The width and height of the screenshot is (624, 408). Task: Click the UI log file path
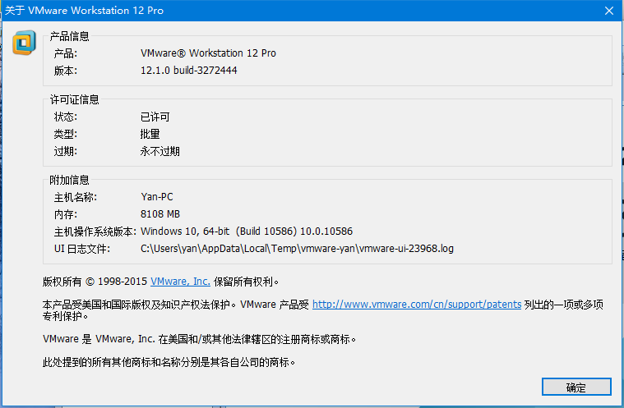click(297, 249)
